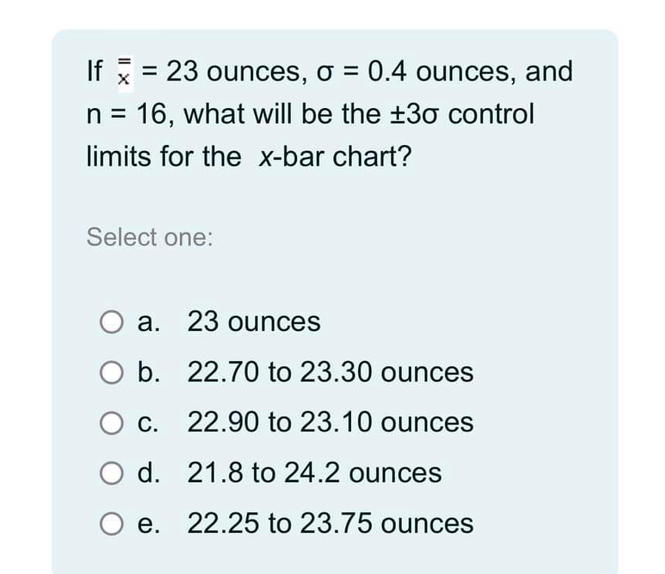This screenshot has height=574, width=665.
Task: Click the option a label text
Action: pyautogui.click(x=150, y=323)
